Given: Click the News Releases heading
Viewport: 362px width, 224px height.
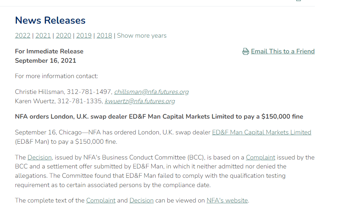Looking at the screenshot, I should coord(50,20).
